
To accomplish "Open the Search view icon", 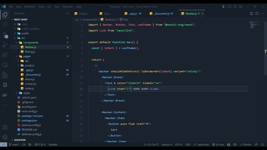I will [5, 25].
